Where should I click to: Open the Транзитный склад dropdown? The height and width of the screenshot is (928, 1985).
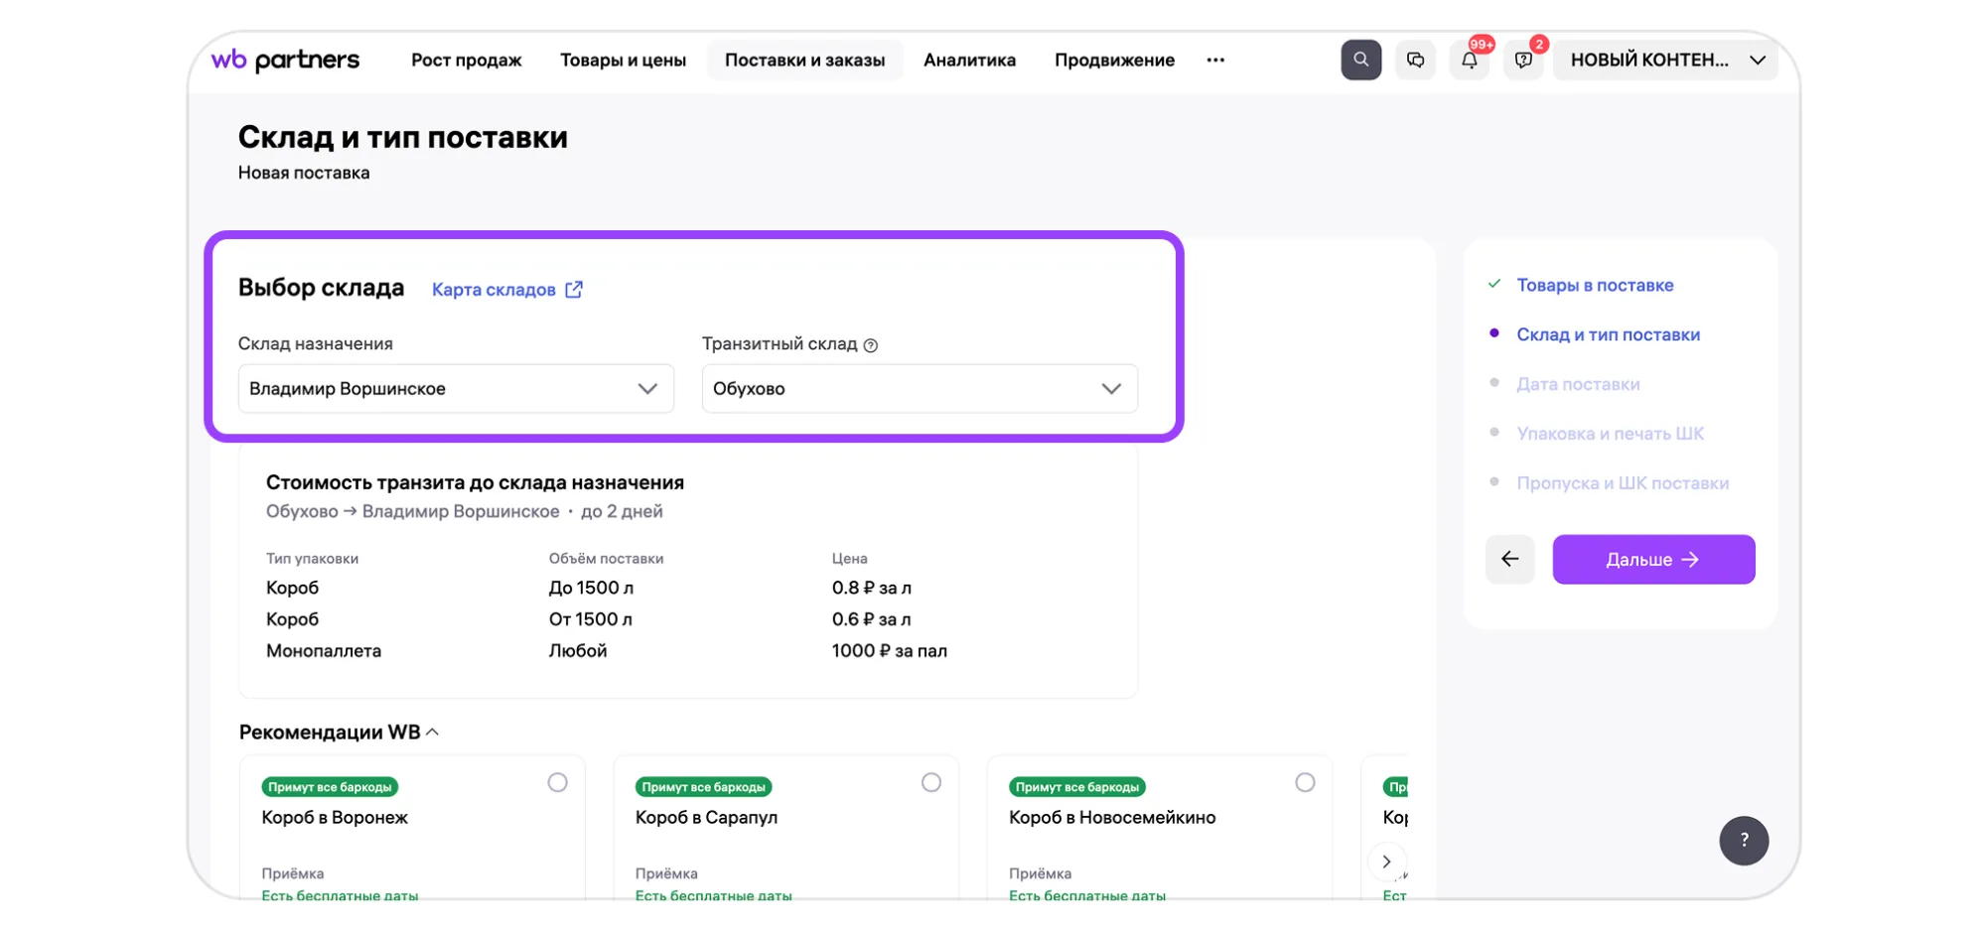coord(919,388)
